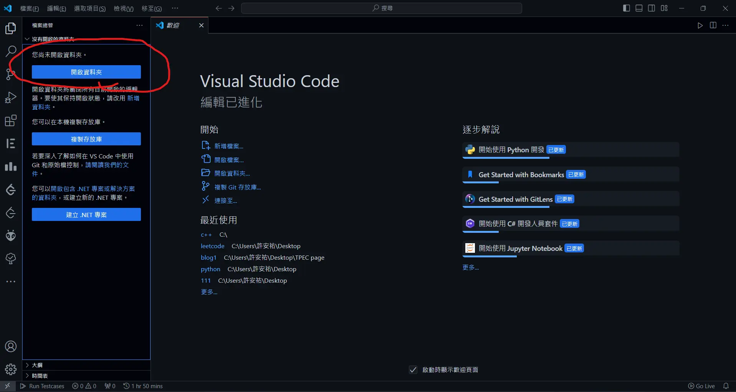Toggle the primary sidebar layout button
The image size is (736, 392).
[x=626, y=8]
